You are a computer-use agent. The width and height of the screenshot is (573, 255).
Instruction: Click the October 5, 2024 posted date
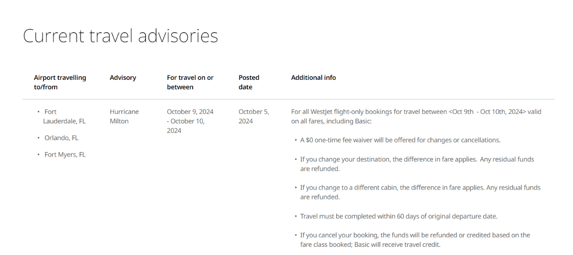(x=254, y=117)
